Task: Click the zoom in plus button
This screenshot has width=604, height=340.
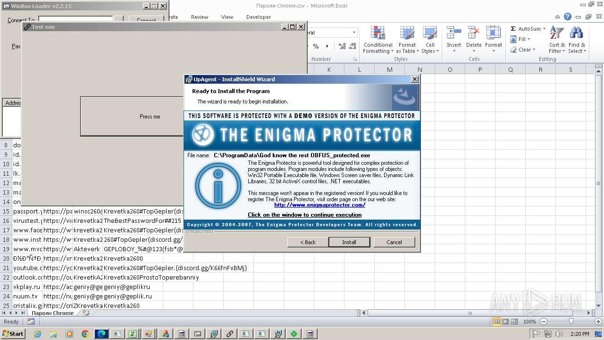Action: [x=597, y=322]
